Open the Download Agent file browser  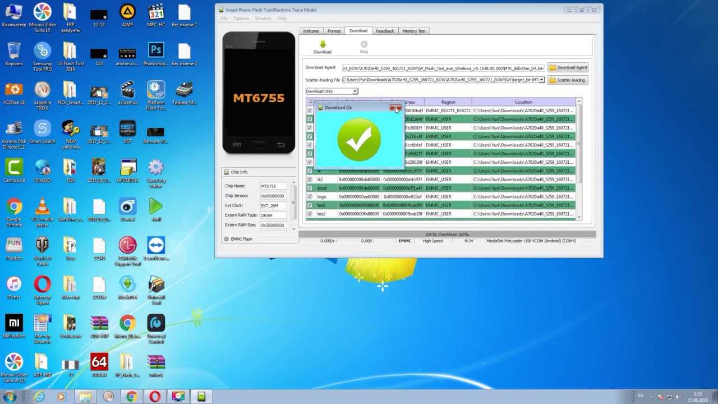coord(568,67)
